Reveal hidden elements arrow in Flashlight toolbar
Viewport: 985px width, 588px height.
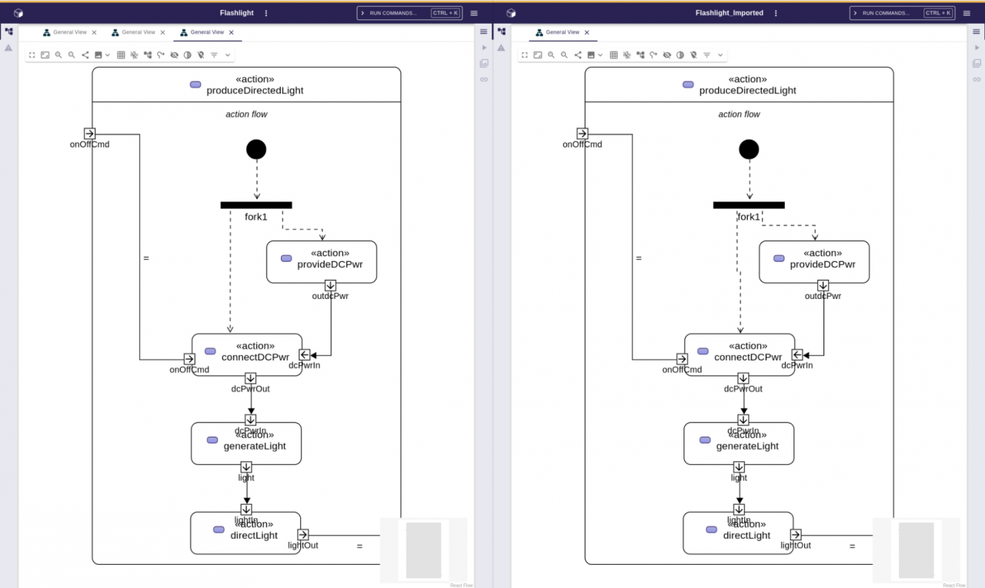[161, 55]
